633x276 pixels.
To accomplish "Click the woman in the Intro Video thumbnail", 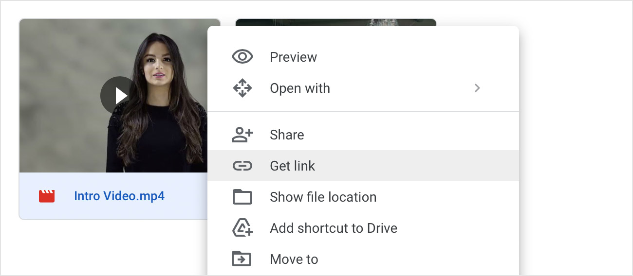I will pos(156,107).
